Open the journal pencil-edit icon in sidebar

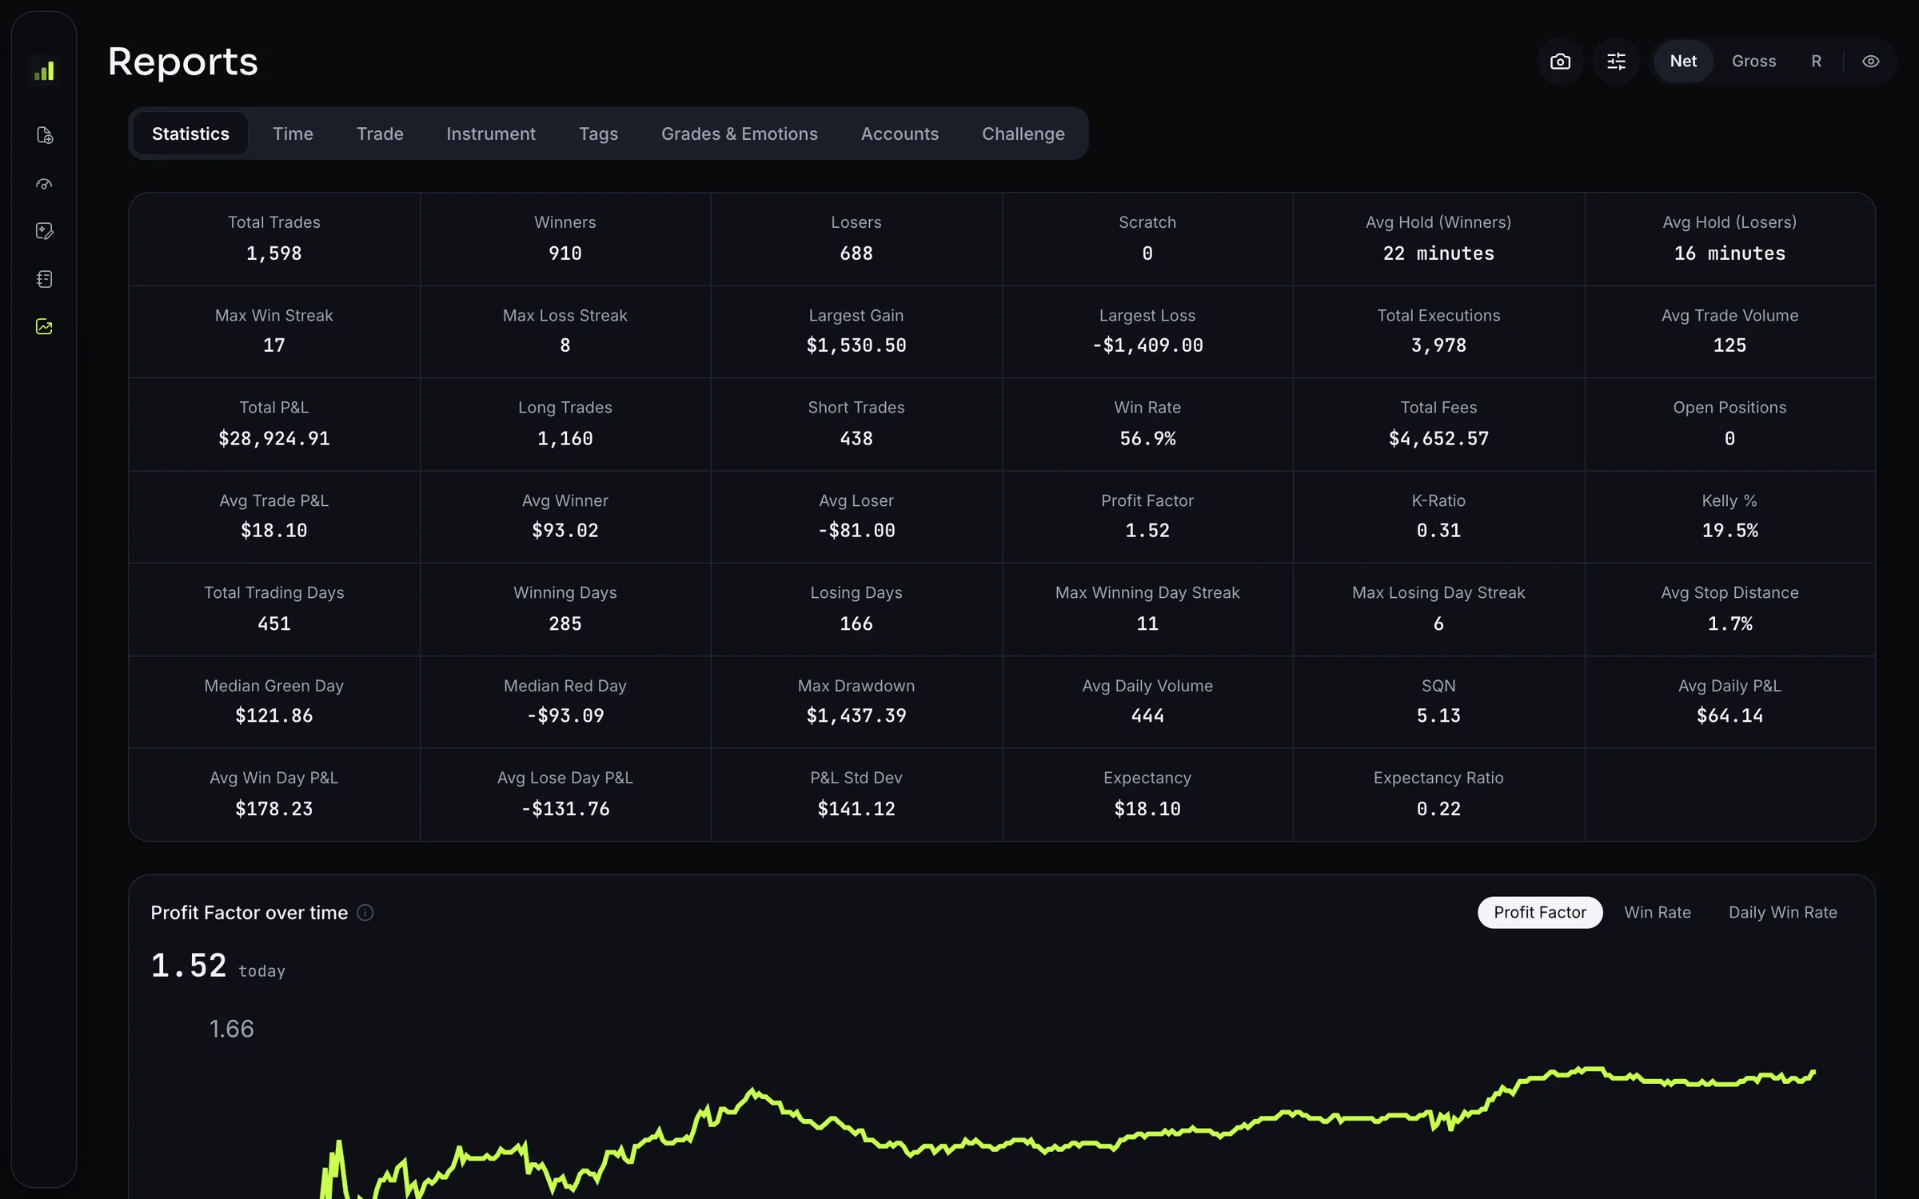44,231
